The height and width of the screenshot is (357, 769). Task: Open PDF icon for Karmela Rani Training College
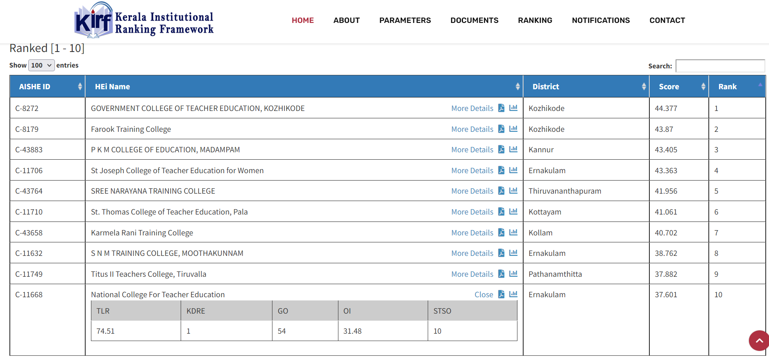point(501,232)
